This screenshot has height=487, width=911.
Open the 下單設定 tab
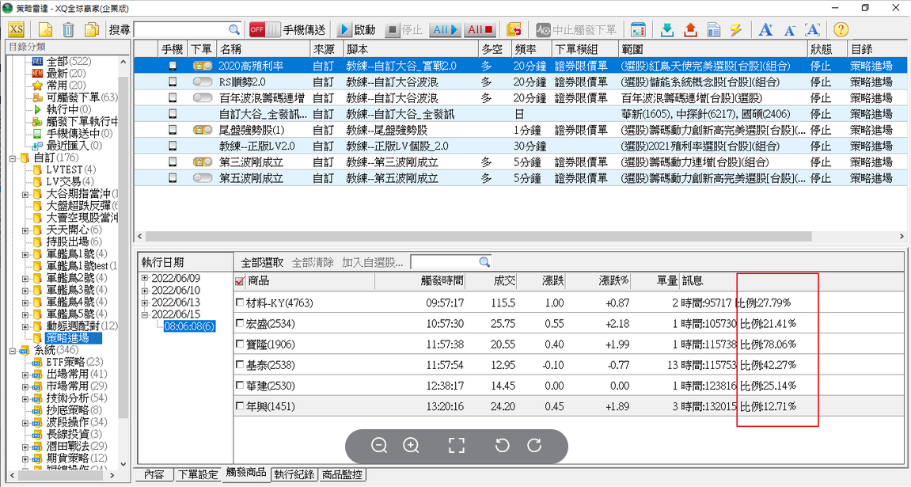(x=197, y=475)
